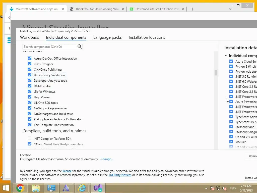Uncheck Python 3 64-bit in Installation details
257x193 pixels.
[x=231, y=66]
